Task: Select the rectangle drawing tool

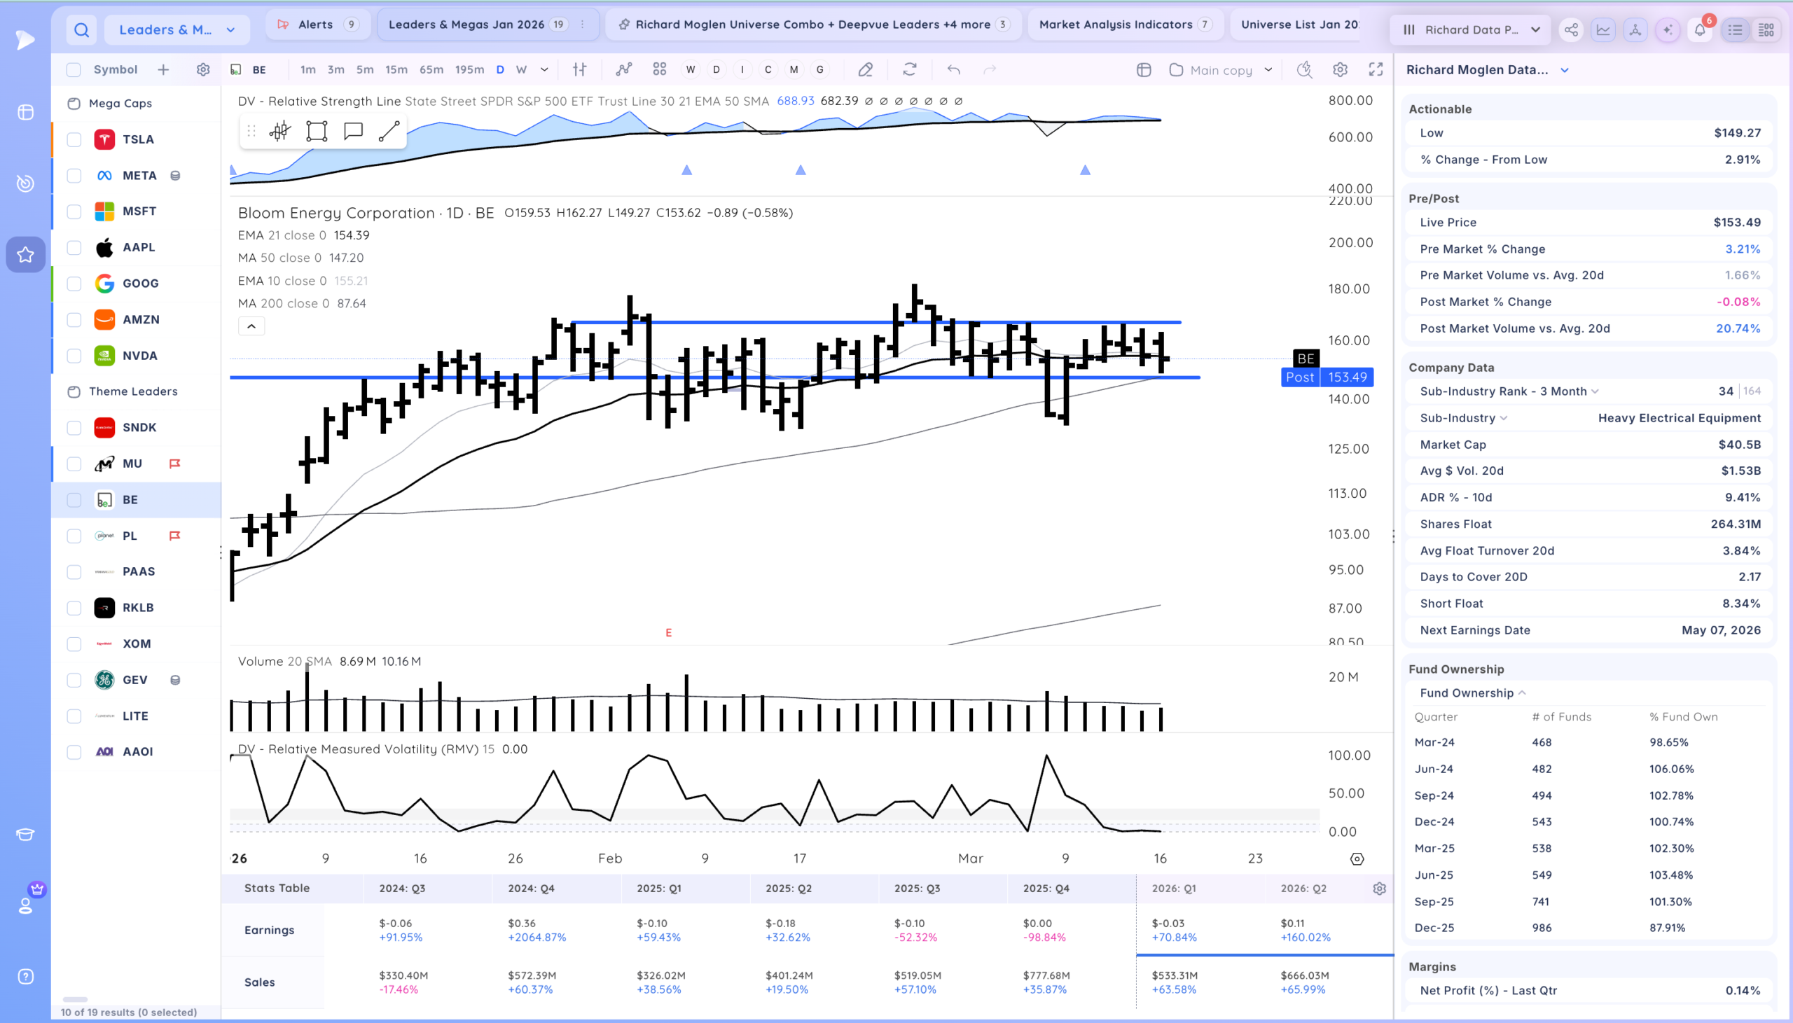Action: (x=317, y=132)
